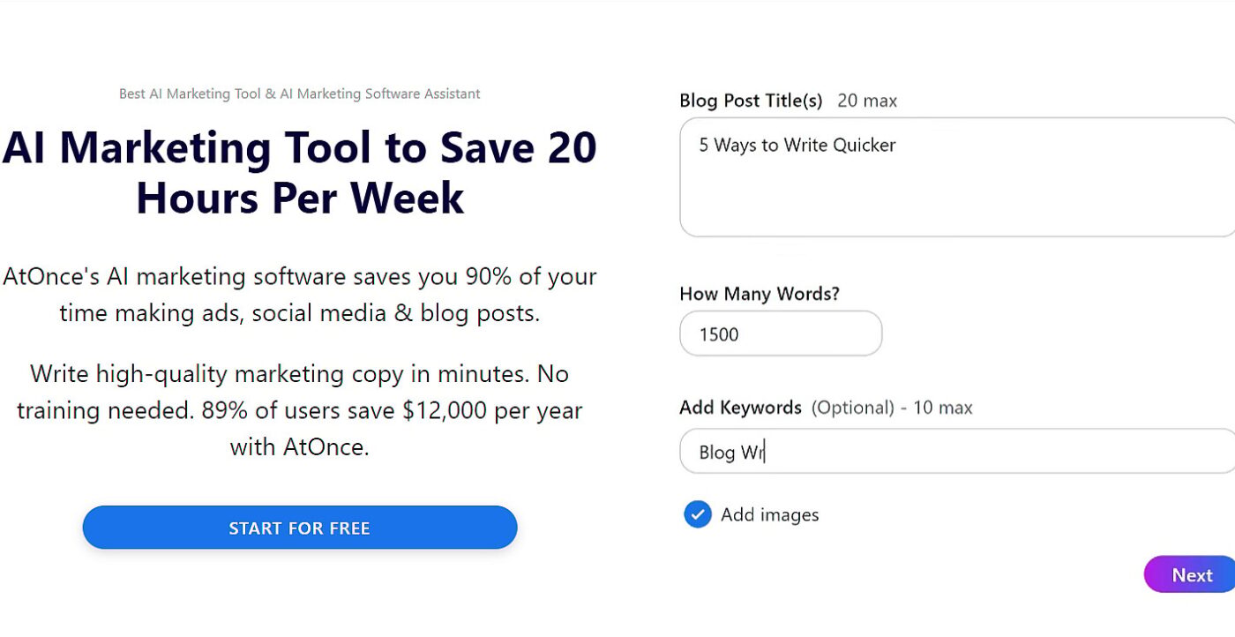This screenshot has height=637, width=1235.
Task: Click the "Blog Post Title(s)" field label
Action: click(x=751, y=101)
